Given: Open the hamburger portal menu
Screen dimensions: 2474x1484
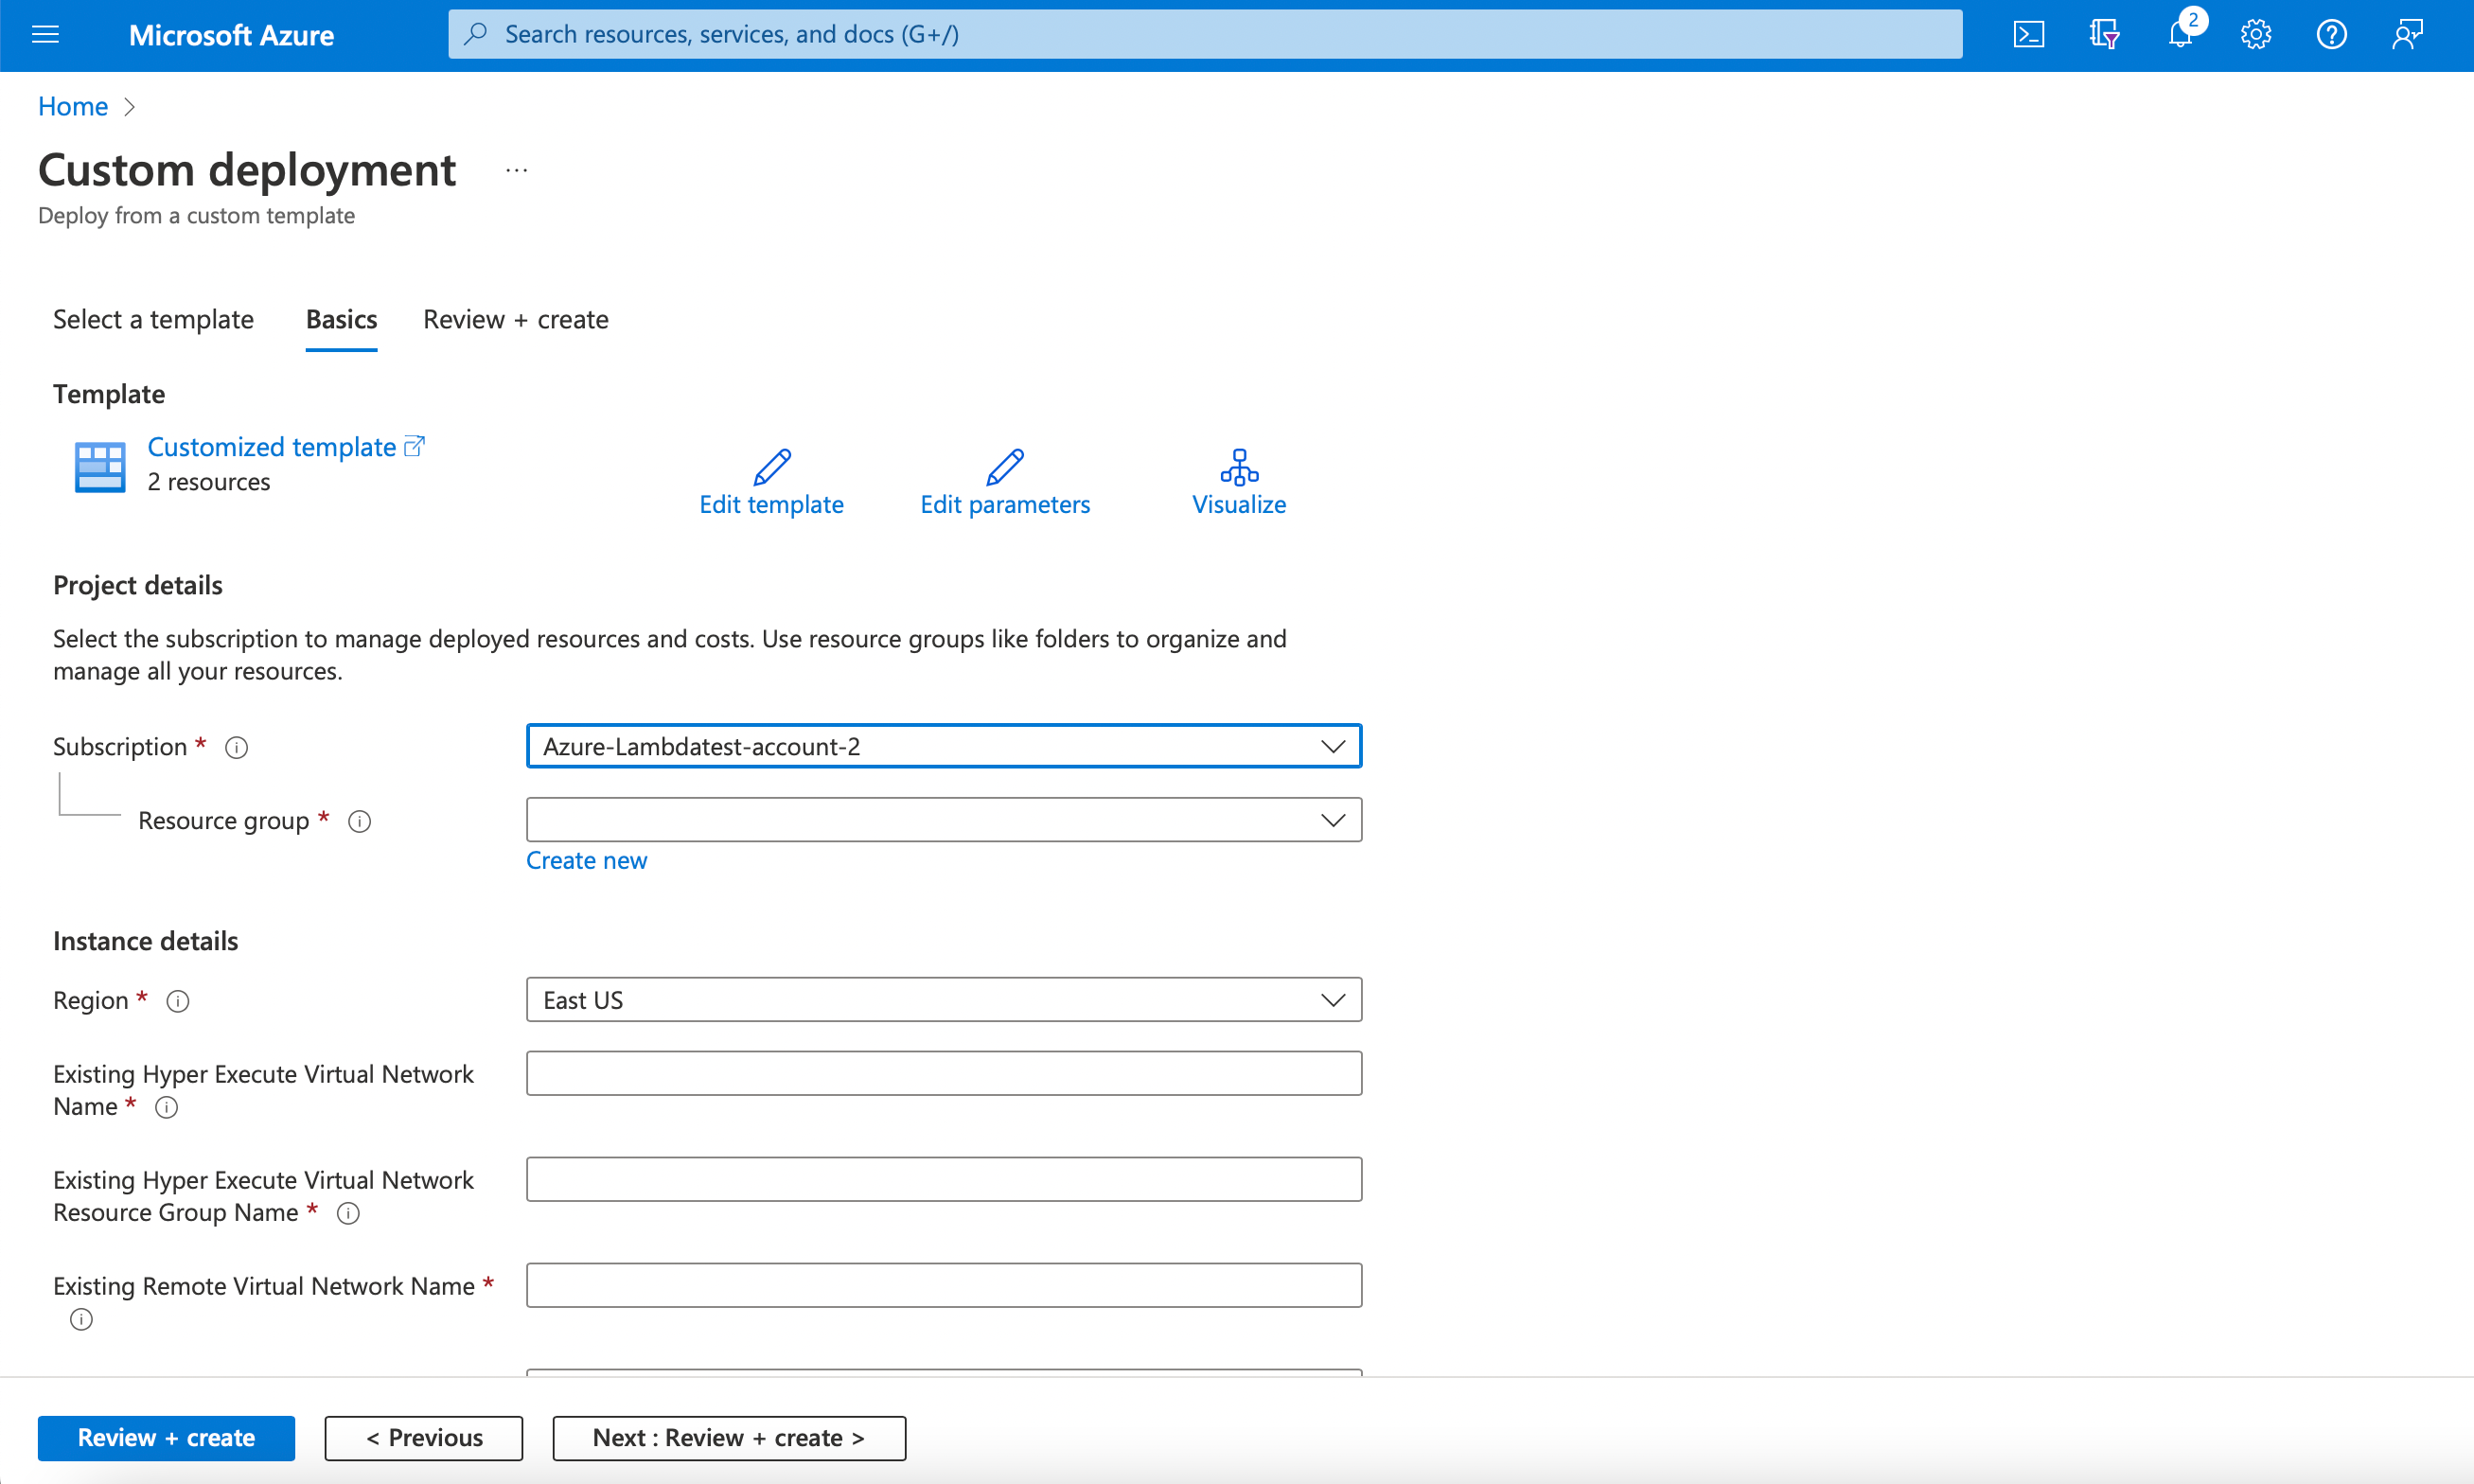Looking at the screenshot, I should [46, 35].
